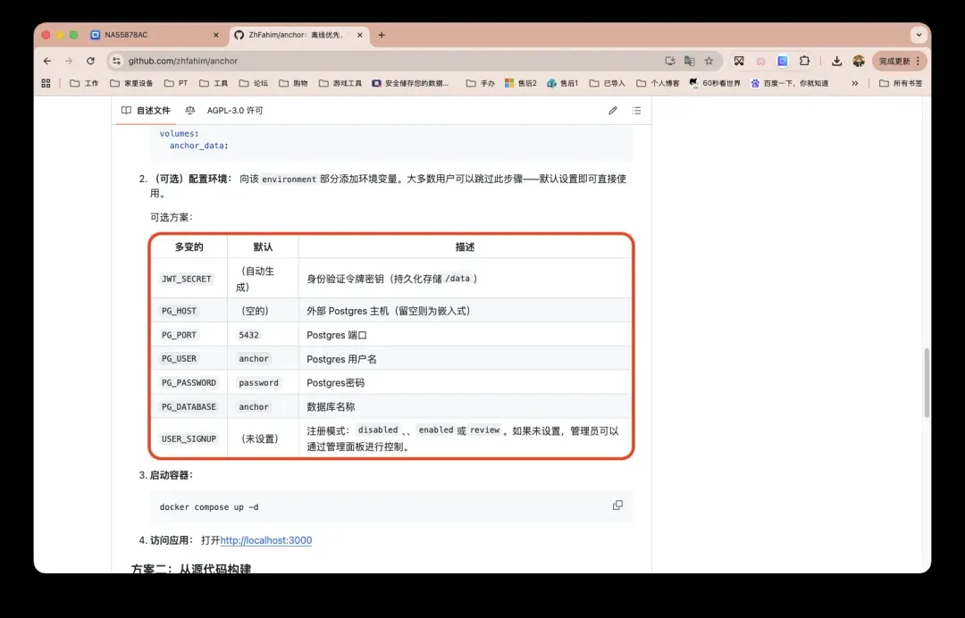Click the translate page icon in address bar
This screenshot has height=618, width=965.
point(689,61)
